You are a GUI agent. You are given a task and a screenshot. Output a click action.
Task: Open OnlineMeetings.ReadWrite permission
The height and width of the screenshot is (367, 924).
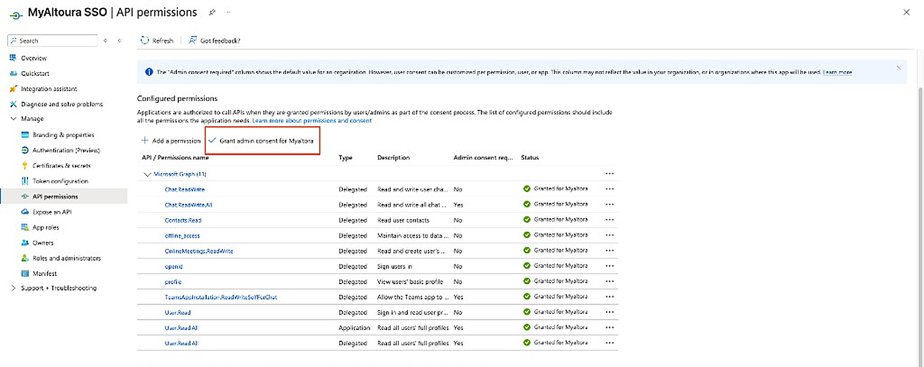point(199,251)
